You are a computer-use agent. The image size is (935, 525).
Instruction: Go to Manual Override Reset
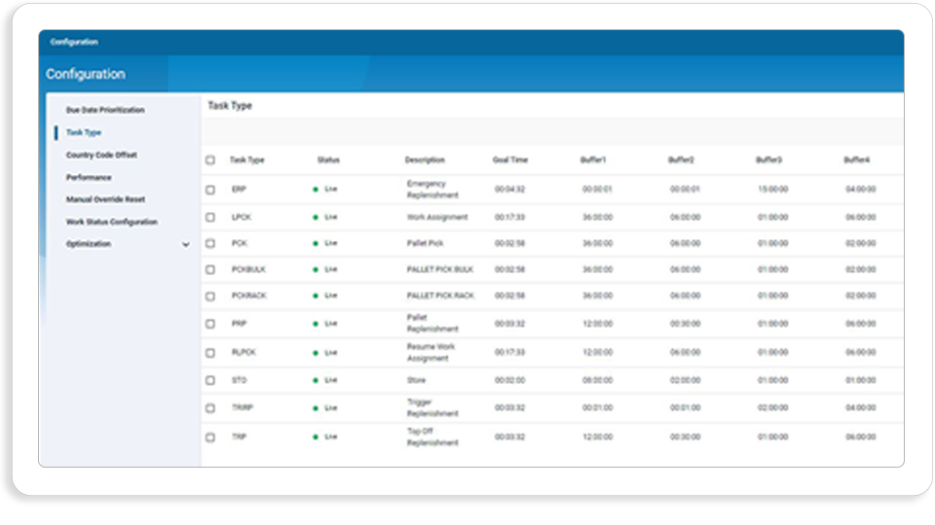105,199
